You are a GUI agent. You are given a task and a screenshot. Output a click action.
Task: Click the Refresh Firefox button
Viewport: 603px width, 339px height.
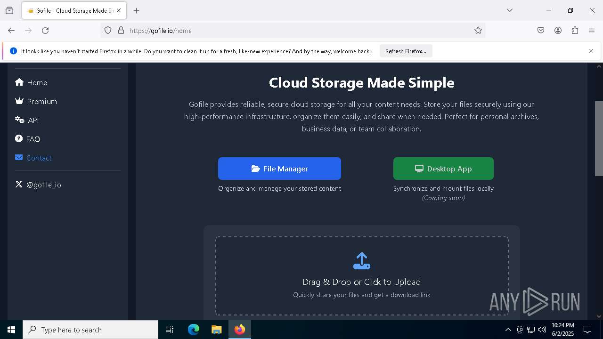click(406, 51)
